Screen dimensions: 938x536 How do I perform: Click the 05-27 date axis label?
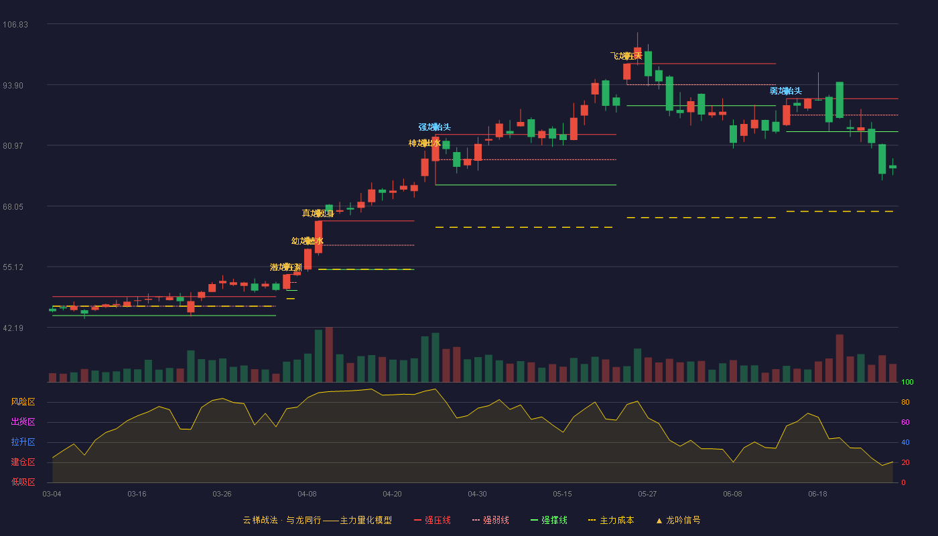pyautogui.click(x=647, y=494)
